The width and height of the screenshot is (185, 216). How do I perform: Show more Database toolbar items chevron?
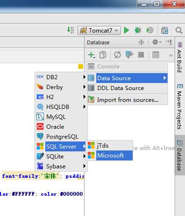coord(171,55)
